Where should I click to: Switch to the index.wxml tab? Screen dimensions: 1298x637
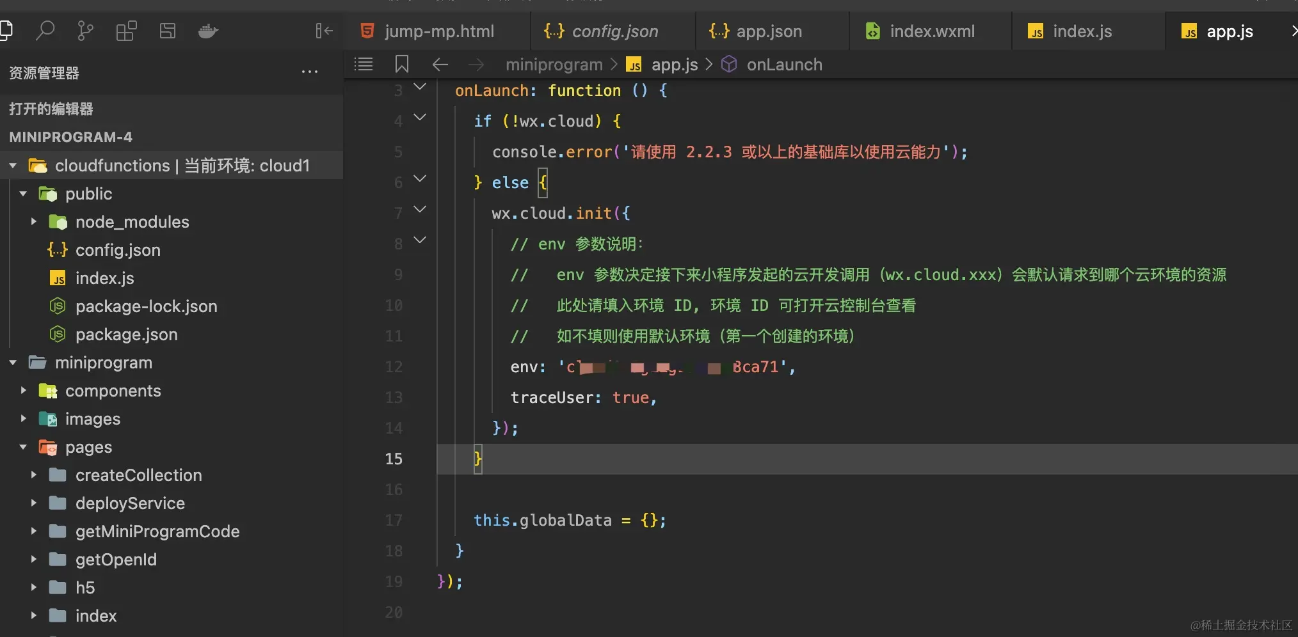point(931,31)
